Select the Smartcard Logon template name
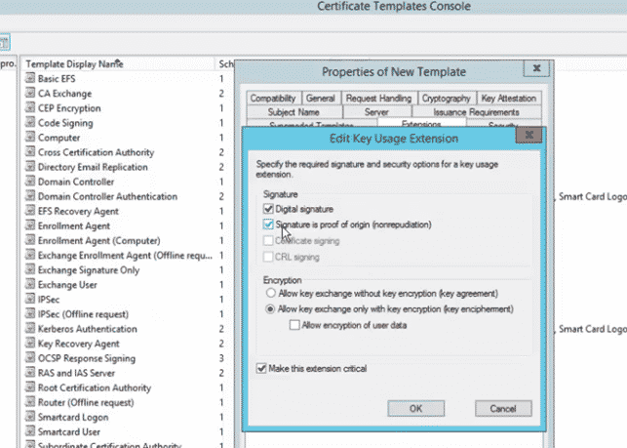The height and width of the screenshot is (448, 627). 73,417
